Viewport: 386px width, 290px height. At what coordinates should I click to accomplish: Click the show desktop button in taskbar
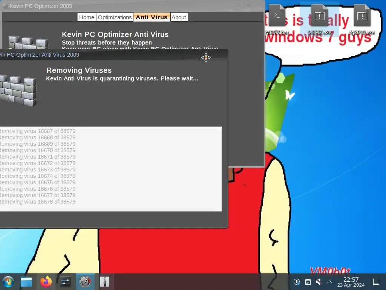(376, 282)
